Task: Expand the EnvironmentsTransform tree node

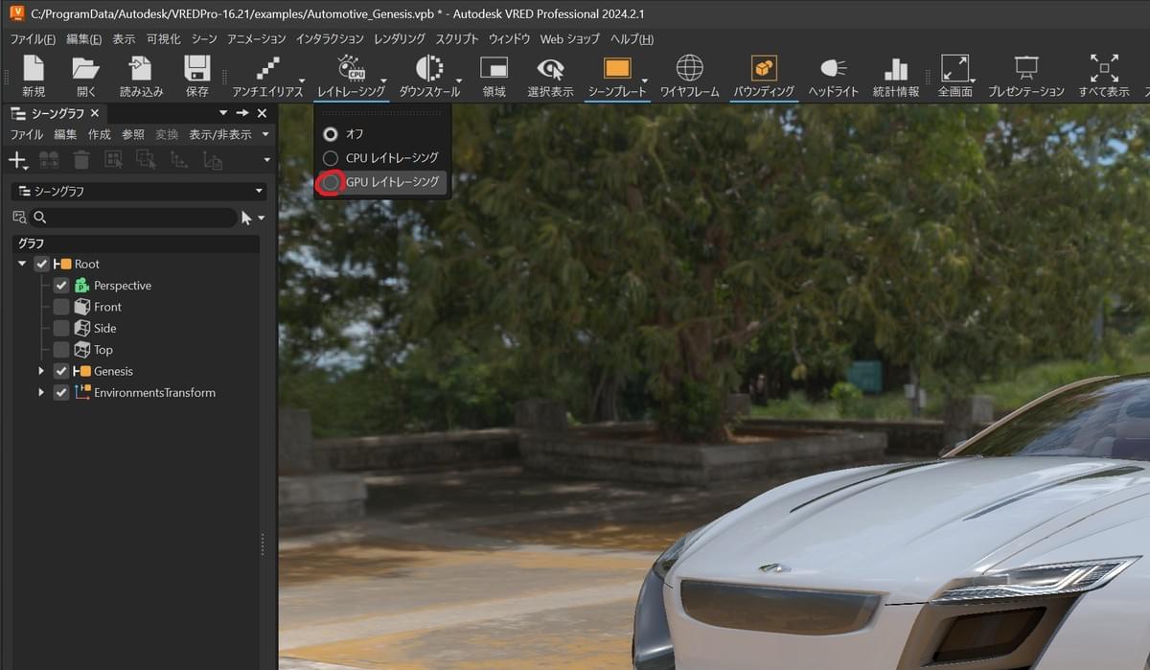Action: tap(41, 393)
